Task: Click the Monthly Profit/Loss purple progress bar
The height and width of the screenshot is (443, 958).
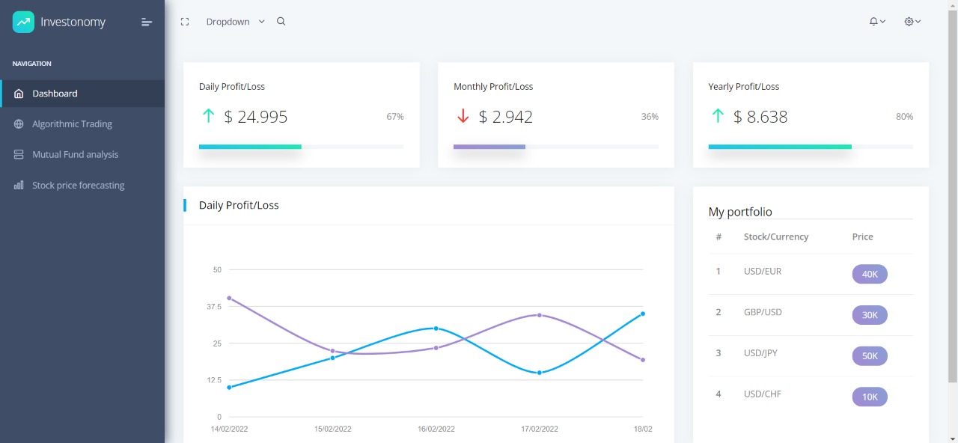Action: pos(489,147)
